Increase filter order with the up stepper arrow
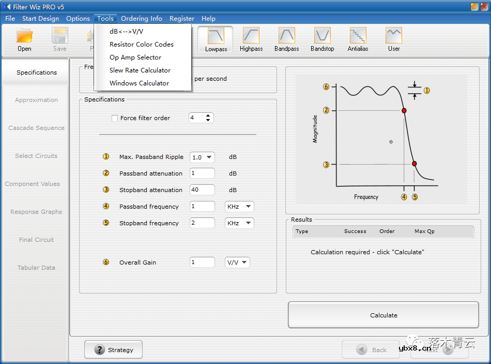The width and height of the screenshot is (491, 364). point(208,115)
